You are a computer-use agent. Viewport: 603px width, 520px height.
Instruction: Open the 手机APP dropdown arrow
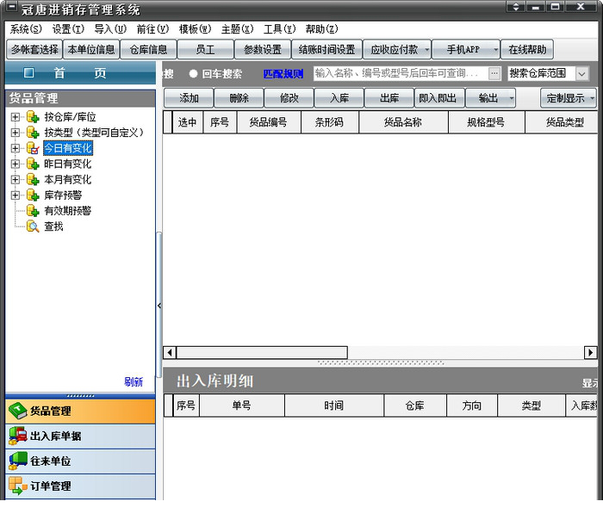pyautogui.click(x=495, y=50)
